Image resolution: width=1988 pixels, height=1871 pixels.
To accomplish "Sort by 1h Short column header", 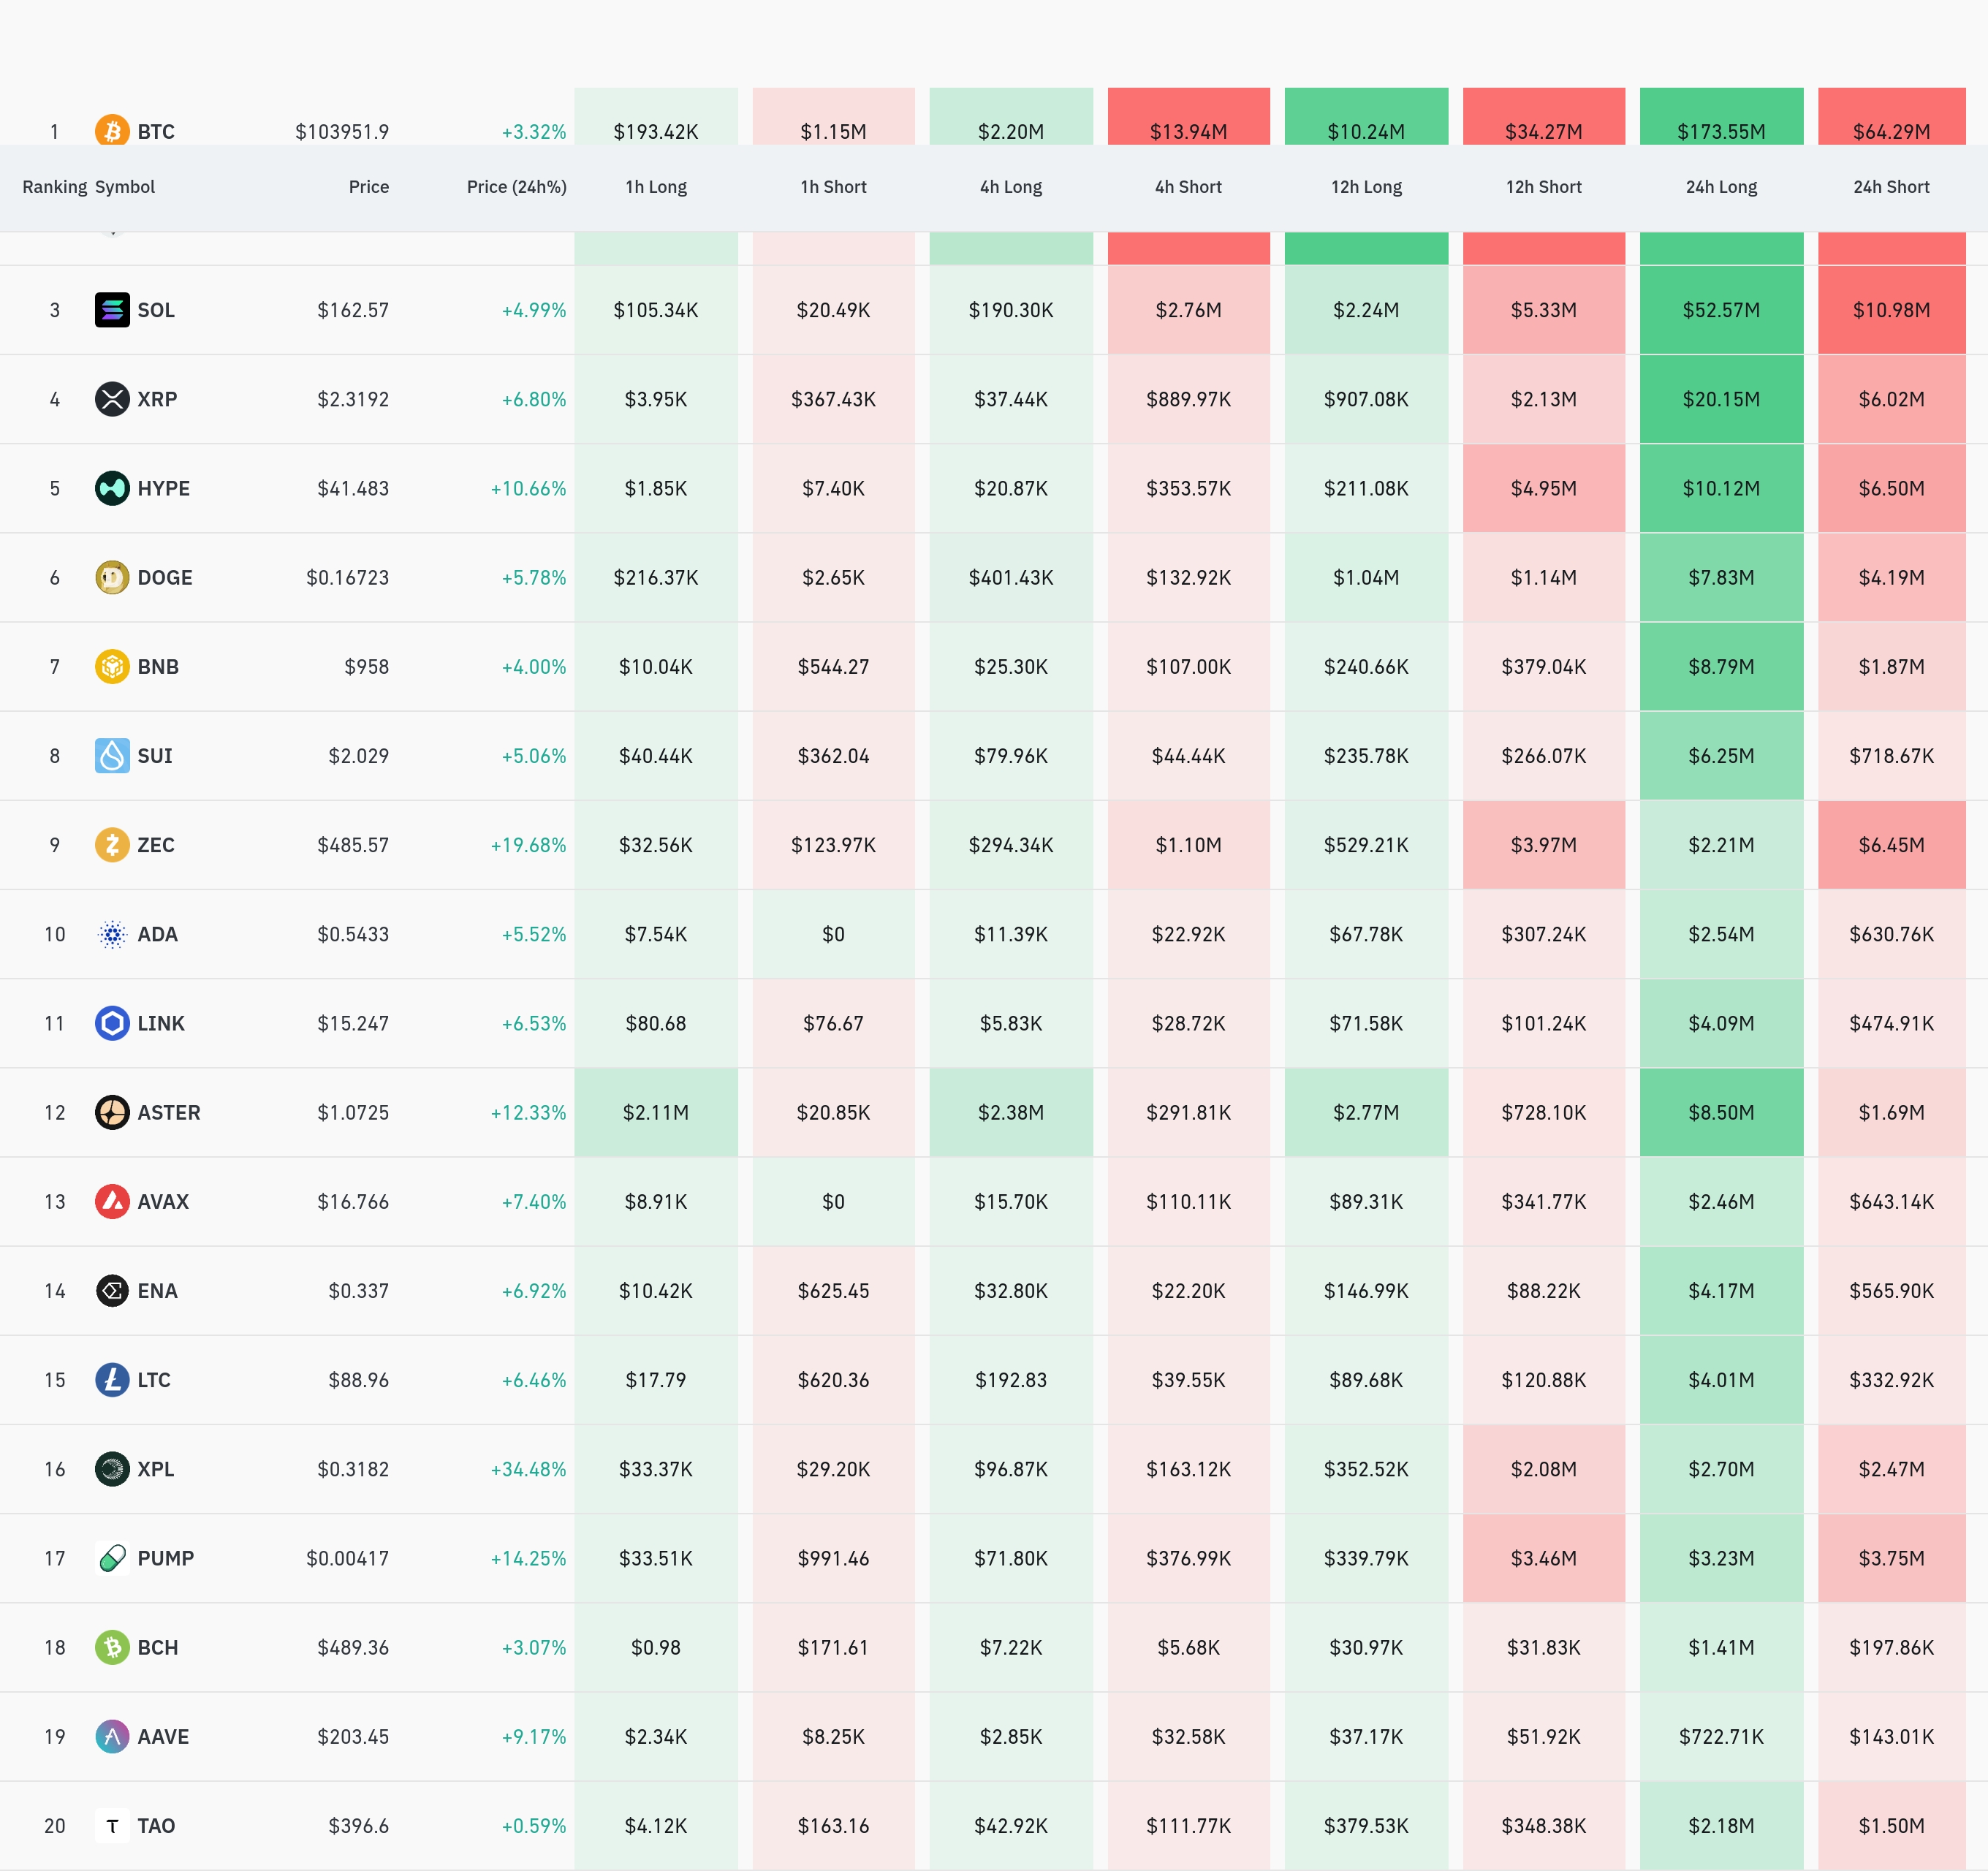I will point(833,187).
